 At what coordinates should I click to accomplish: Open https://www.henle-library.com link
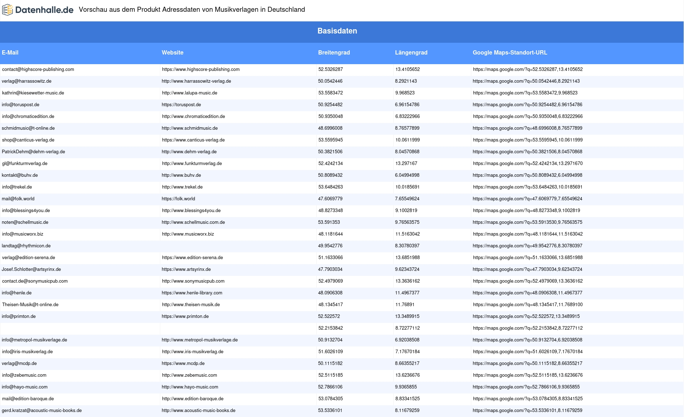coord(192,293)
